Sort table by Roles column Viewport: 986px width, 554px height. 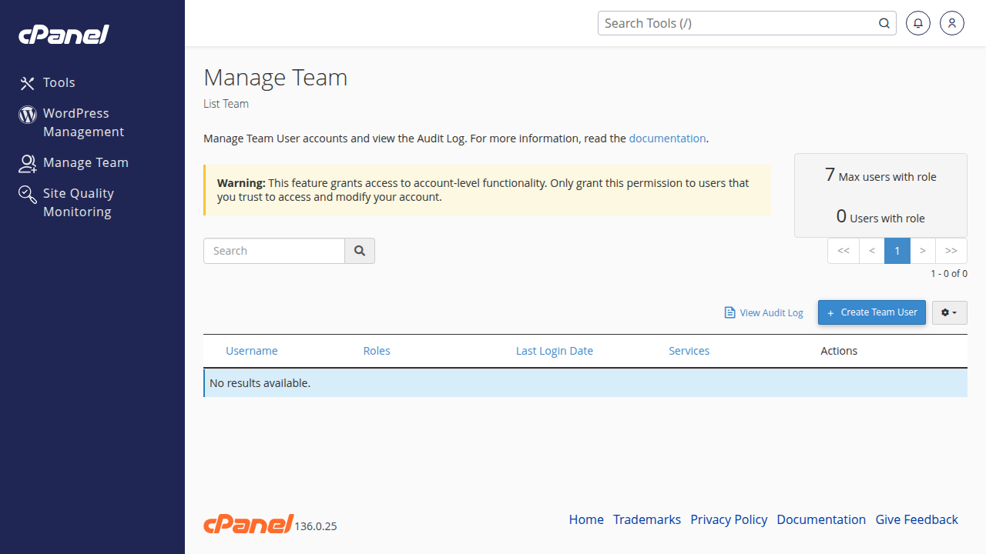pos(377,351)
